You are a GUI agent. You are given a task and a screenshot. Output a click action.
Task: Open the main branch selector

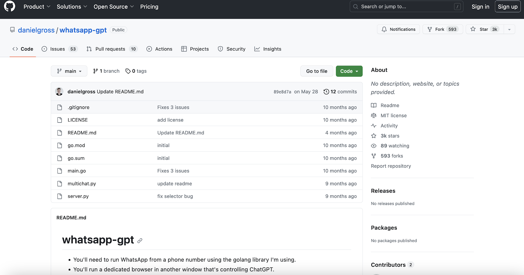69,71
